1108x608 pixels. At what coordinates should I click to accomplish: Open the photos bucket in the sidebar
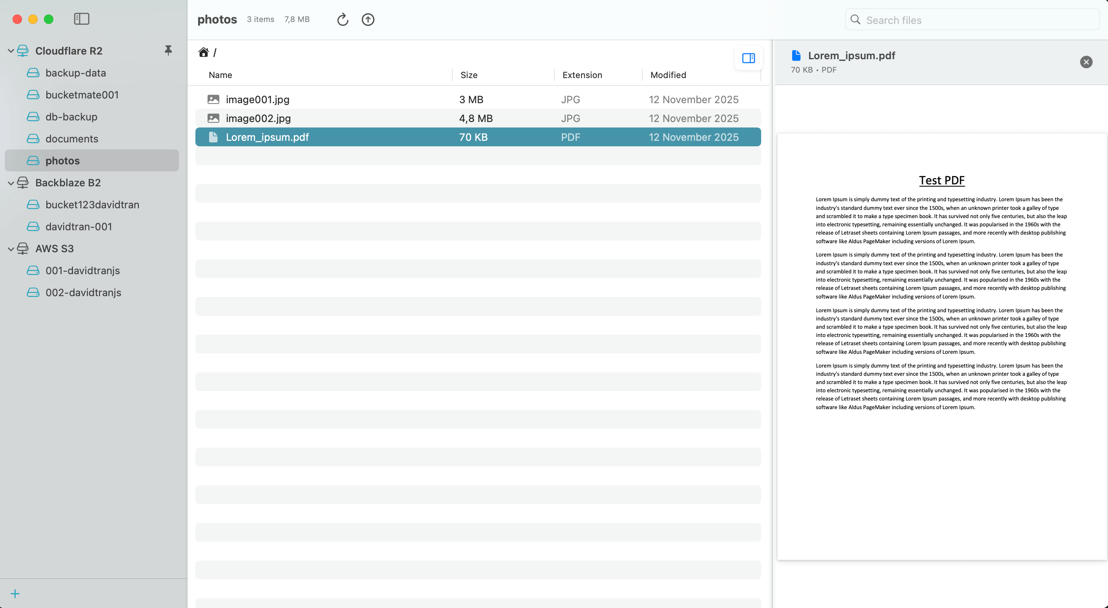(63, 160)
